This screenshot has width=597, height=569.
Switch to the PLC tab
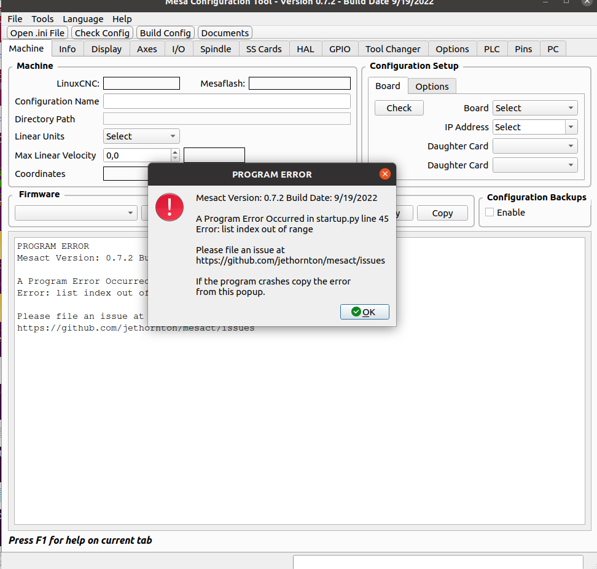pyautogui.click(x=492, y=49)
